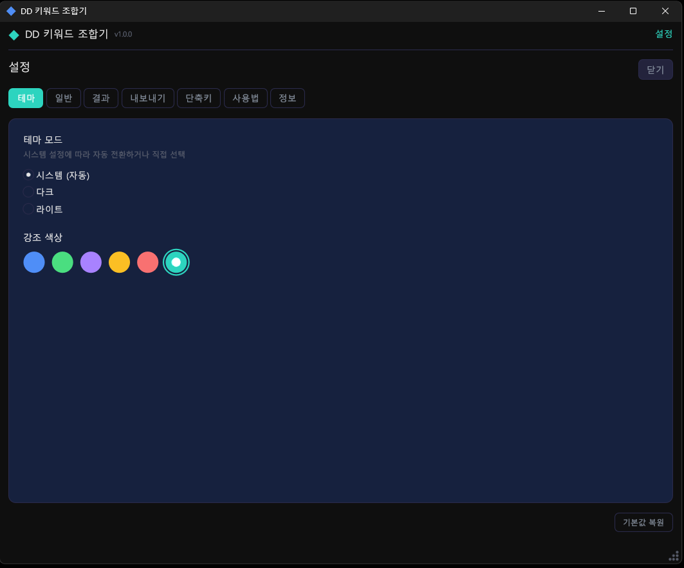Screen dimensions: 684x568
Task: Switch to the 라이트 theme mode
Action: (28, 209)
